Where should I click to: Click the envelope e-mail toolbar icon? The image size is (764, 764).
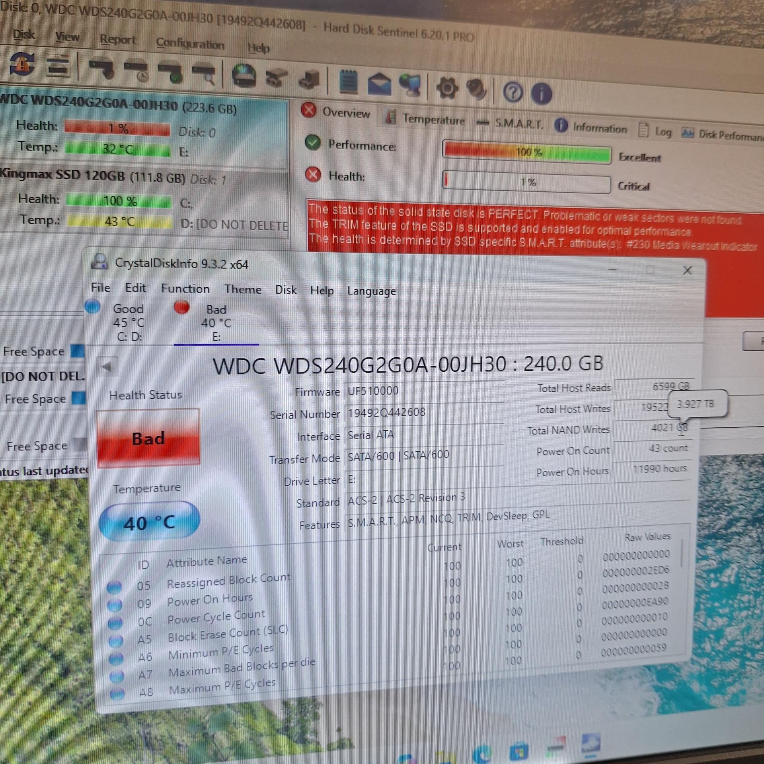[x=379, y=84]
